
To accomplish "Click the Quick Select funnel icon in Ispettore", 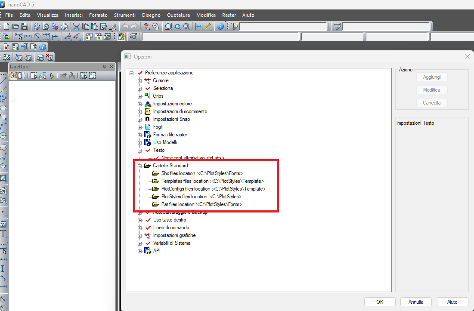I will point(51,76).
